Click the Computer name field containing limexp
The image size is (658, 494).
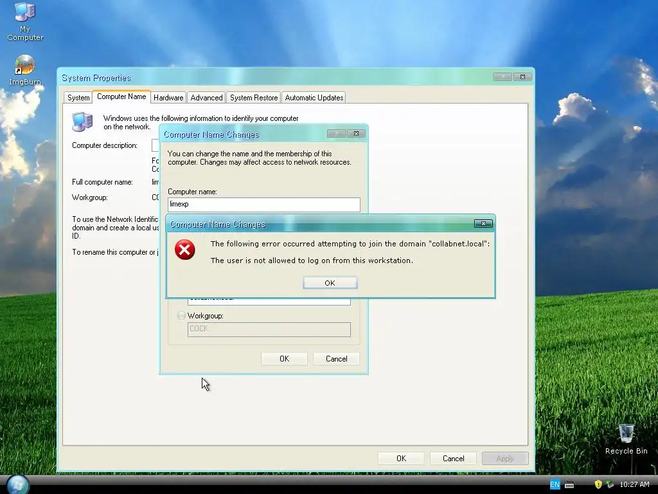pos(264,205)
